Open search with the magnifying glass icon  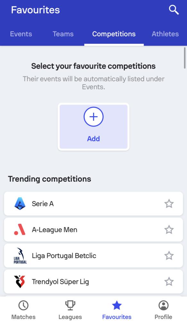[174, 10]
